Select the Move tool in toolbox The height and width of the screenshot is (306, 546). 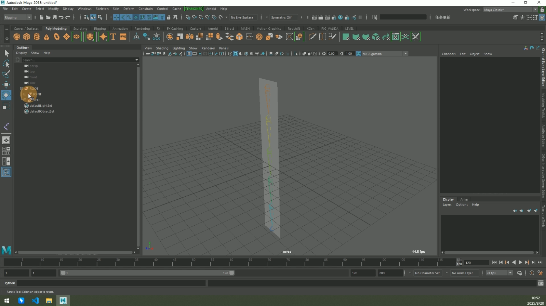click(x=6, y=84)
